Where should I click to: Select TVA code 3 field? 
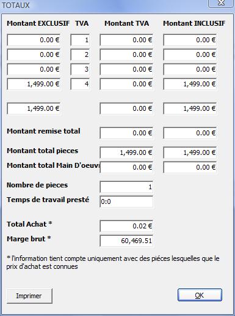coord(80,69)
